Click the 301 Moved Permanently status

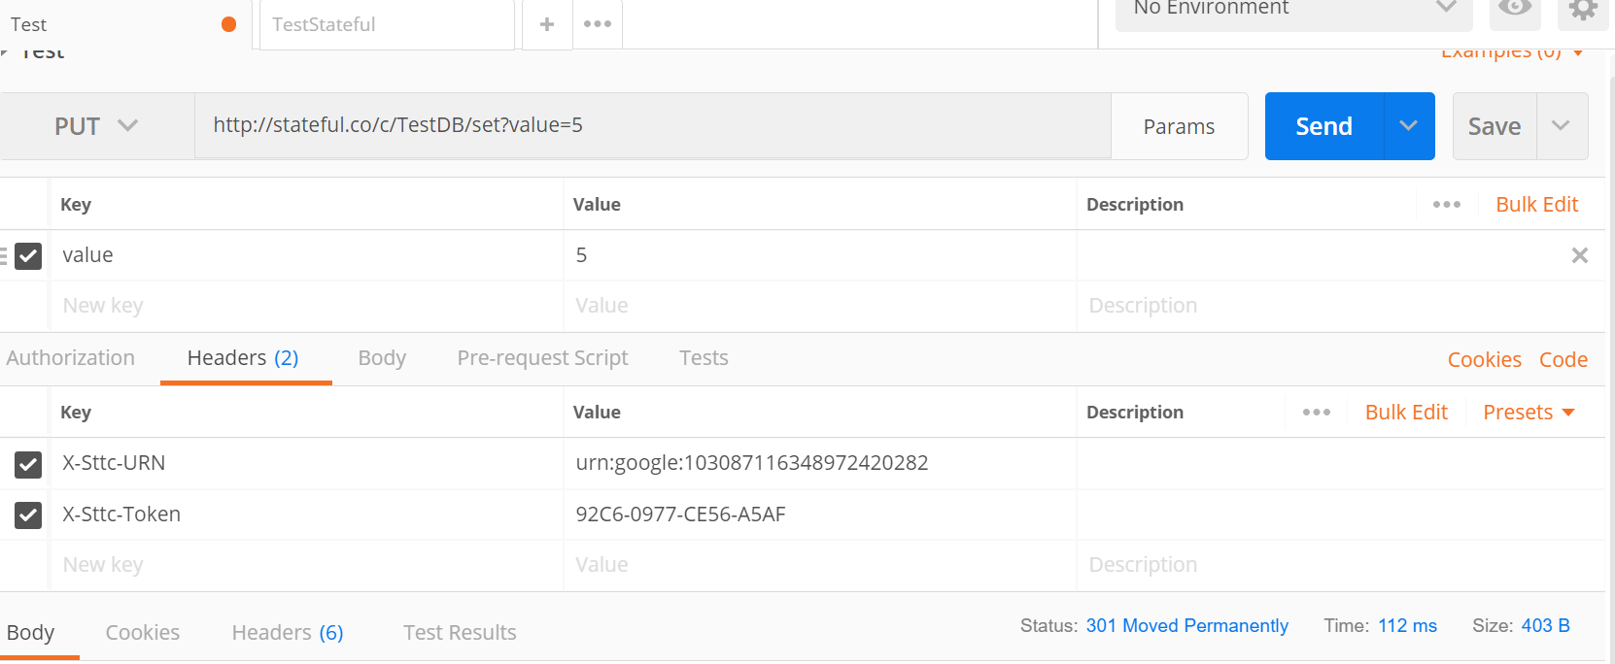(1186, 626)
